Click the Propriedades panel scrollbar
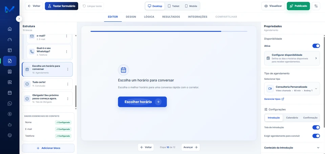Screen dimensions: 325x154 [324, 82]
